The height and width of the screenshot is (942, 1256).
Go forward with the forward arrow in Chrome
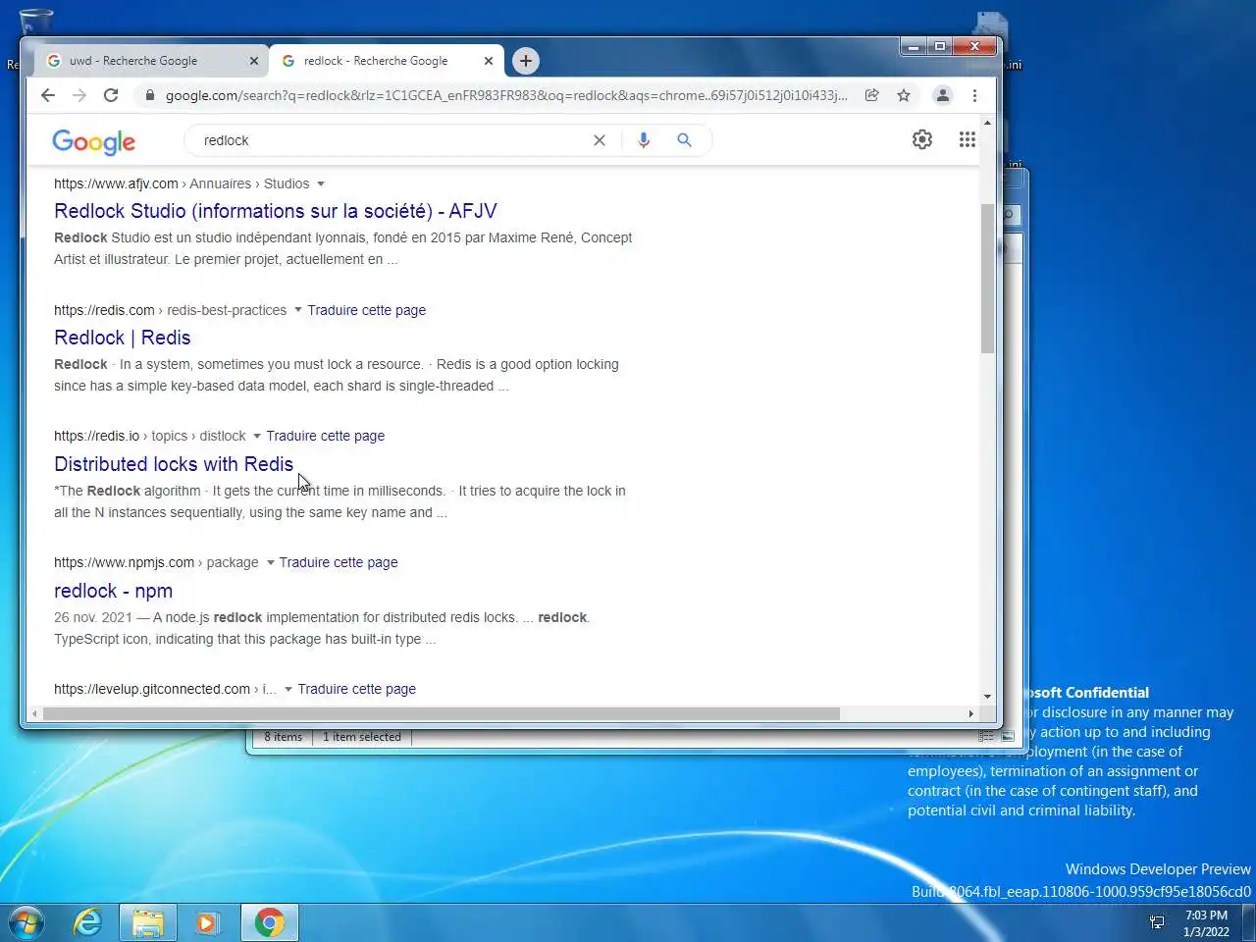tap(79, 95)
